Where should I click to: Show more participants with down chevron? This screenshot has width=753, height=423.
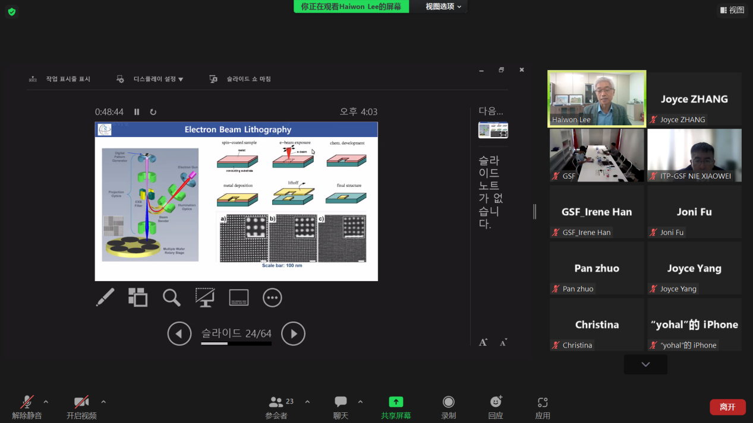point(645,364)
